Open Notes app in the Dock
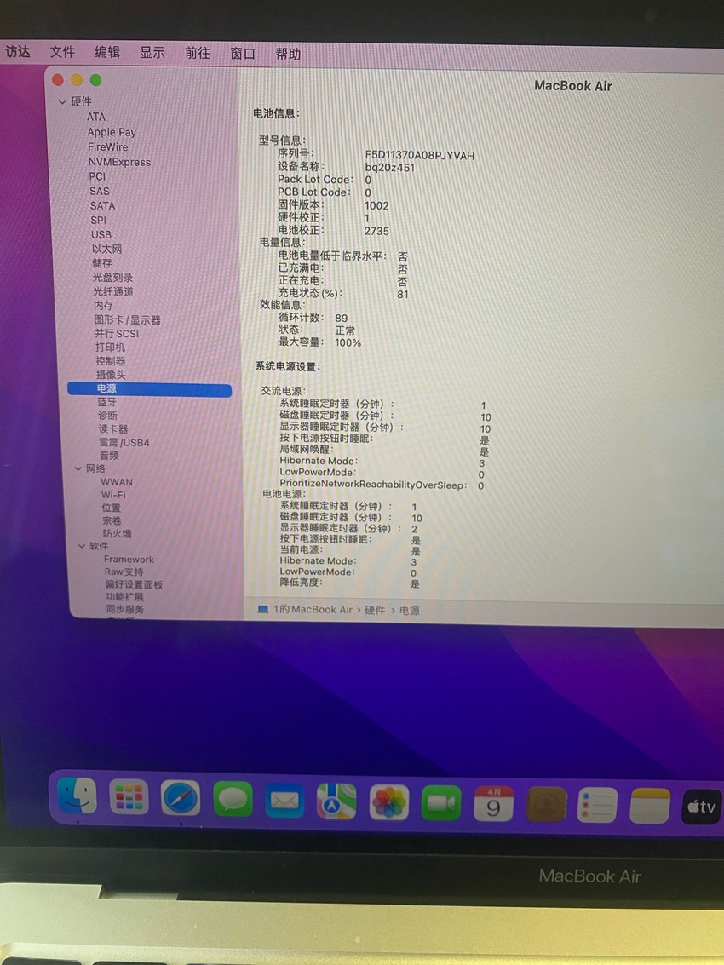 [650, 806]
